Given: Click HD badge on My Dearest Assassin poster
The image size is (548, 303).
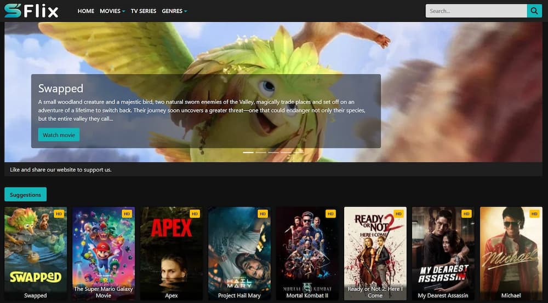Looking at the screenshot, I should (x=466, y=214).
